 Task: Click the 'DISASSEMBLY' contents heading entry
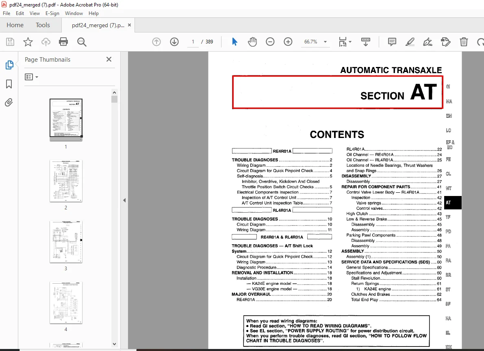click(x=391, y=176)
